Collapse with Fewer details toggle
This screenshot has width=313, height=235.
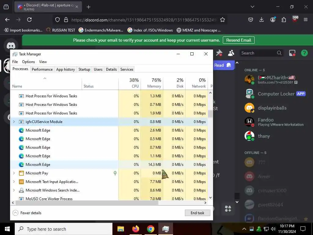pyautogui.click(x=27, y=213)
